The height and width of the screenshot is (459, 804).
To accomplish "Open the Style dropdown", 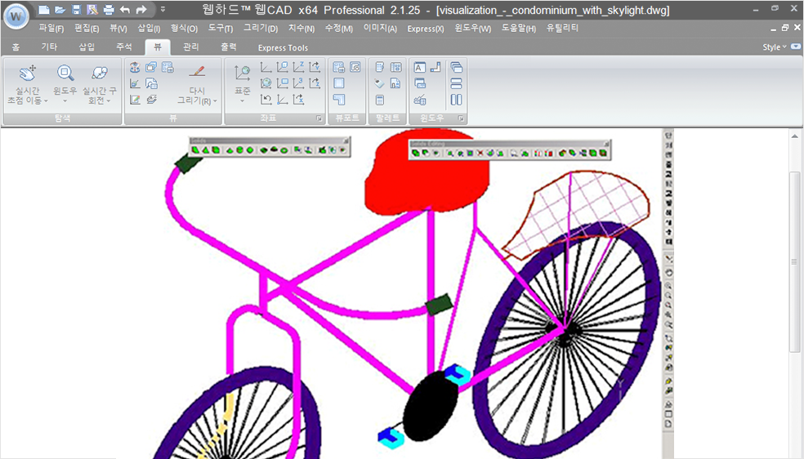I will [775, 47].
